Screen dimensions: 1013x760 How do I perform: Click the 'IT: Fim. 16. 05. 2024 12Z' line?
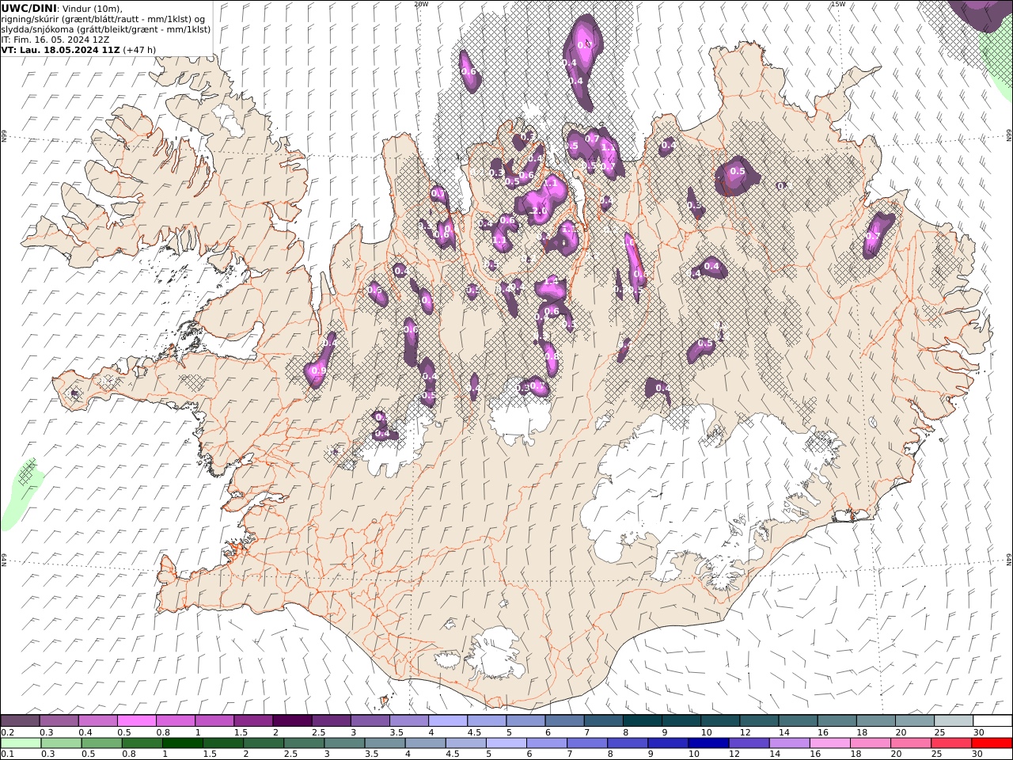pos(55,39)
